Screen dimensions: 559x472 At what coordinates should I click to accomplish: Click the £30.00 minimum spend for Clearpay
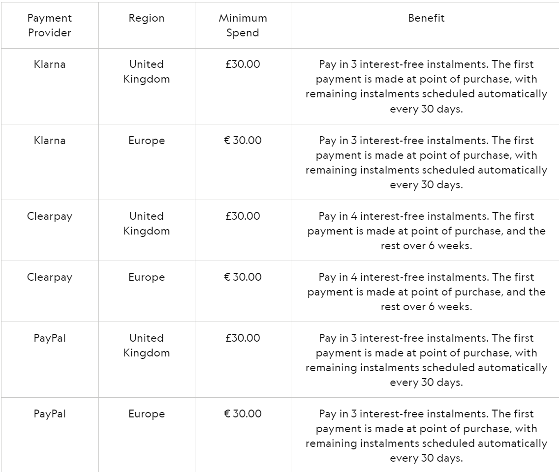[x=243, y=216]
